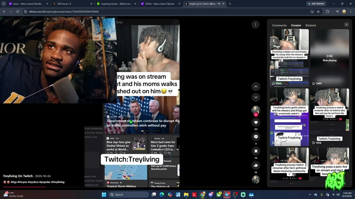Click the #fyp hashtag

[14, 182]
